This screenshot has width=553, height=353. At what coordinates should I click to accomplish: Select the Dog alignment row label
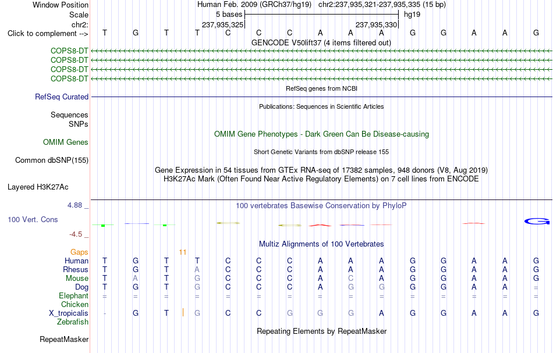(81, 287)
